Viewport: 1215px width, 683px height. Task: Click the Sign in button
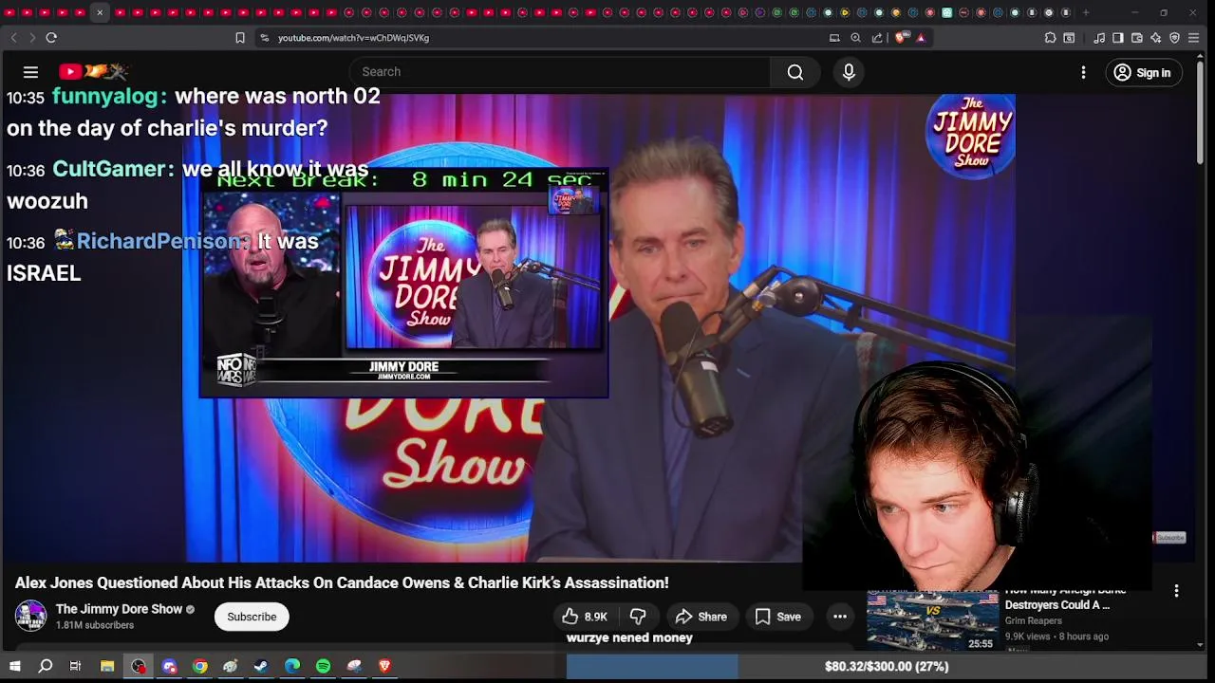pos(1143,72)
